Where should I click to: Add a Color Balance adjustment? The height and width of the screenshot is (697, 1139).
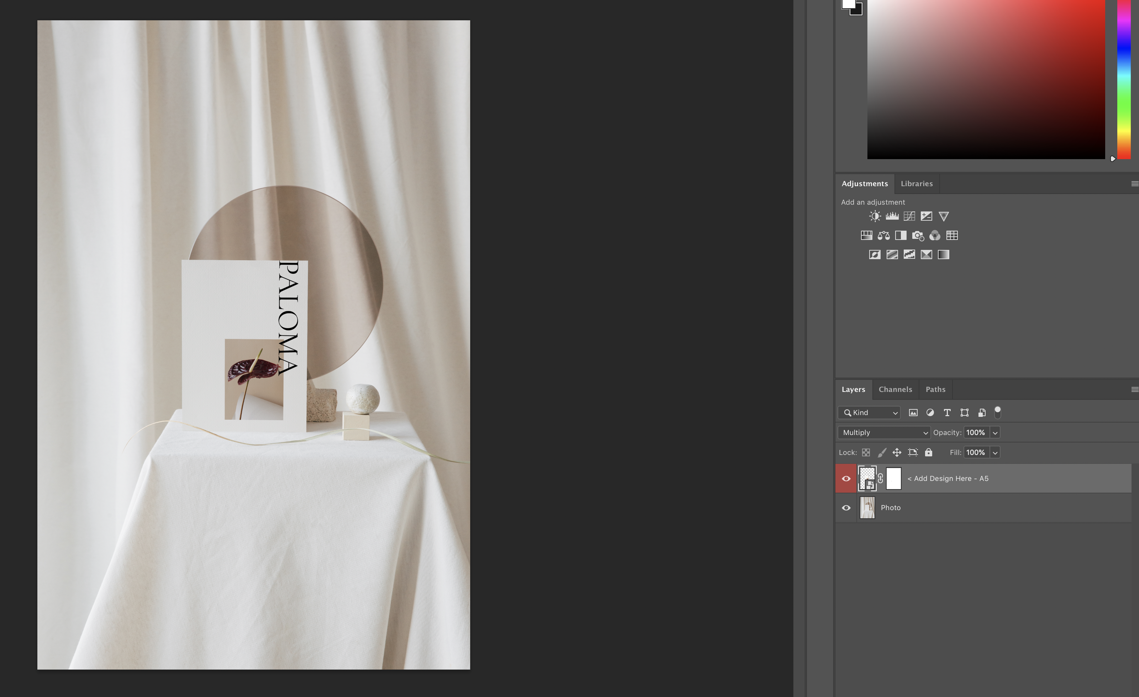[883, 236]
